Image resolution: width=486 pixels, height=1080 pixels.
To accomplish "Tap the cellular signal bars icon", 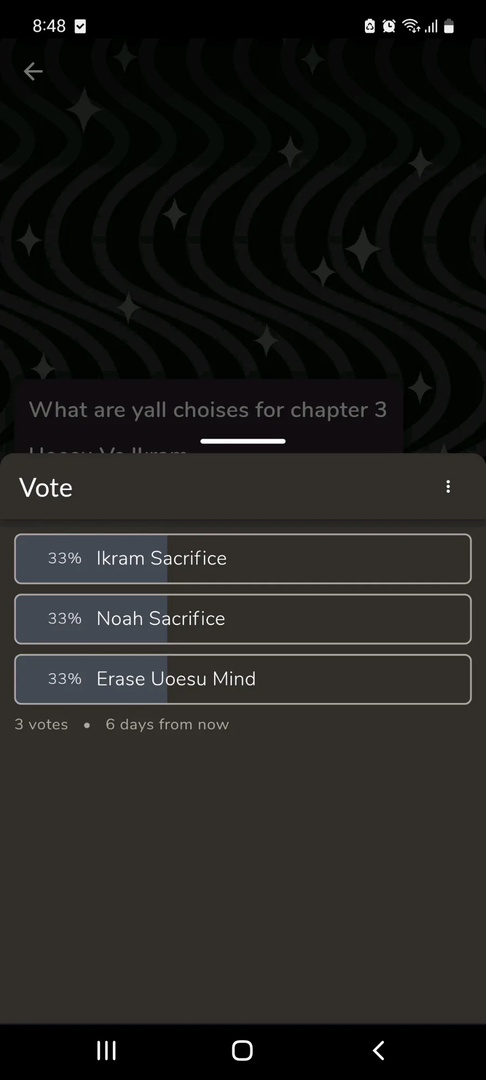I will pos(431,26).
